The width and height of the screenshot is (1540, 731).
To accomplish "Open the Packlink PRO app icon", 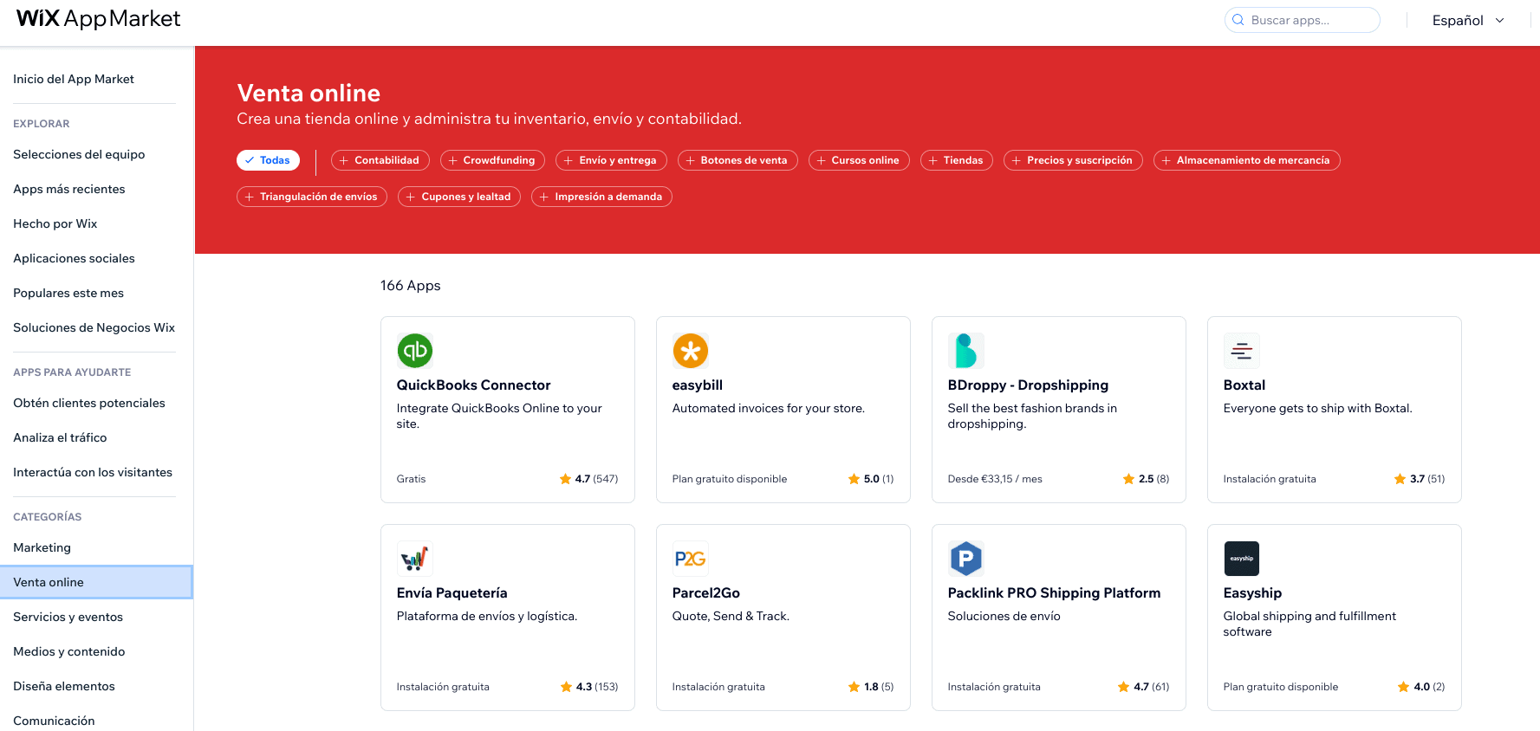I will [x=966, y=559].
